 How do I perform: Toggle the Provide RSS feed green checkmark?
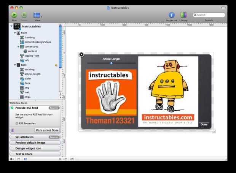tap(12, 108)
